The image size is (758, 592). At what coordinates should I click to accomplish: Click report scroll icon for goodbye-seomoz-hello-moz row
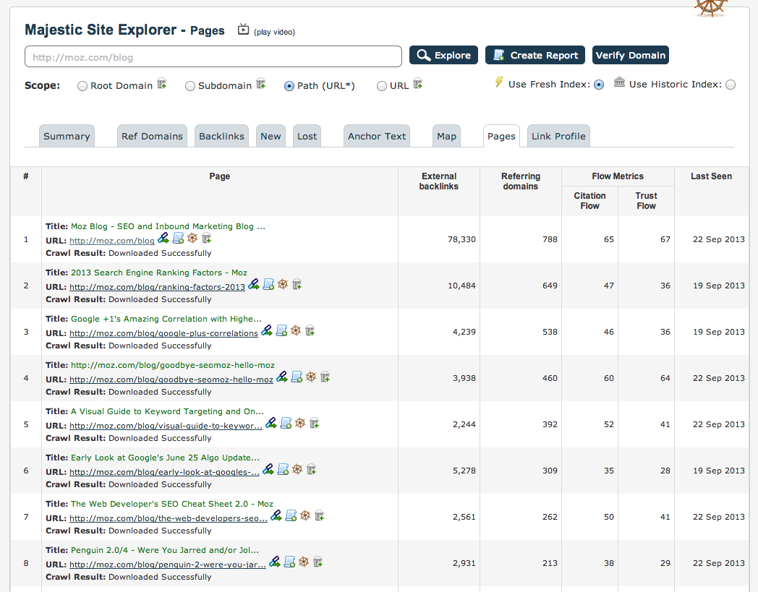[297, 377]
